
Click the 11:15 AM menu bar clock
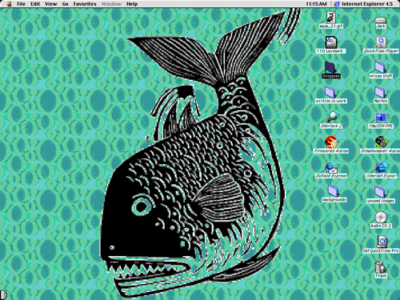coord(317,4)
